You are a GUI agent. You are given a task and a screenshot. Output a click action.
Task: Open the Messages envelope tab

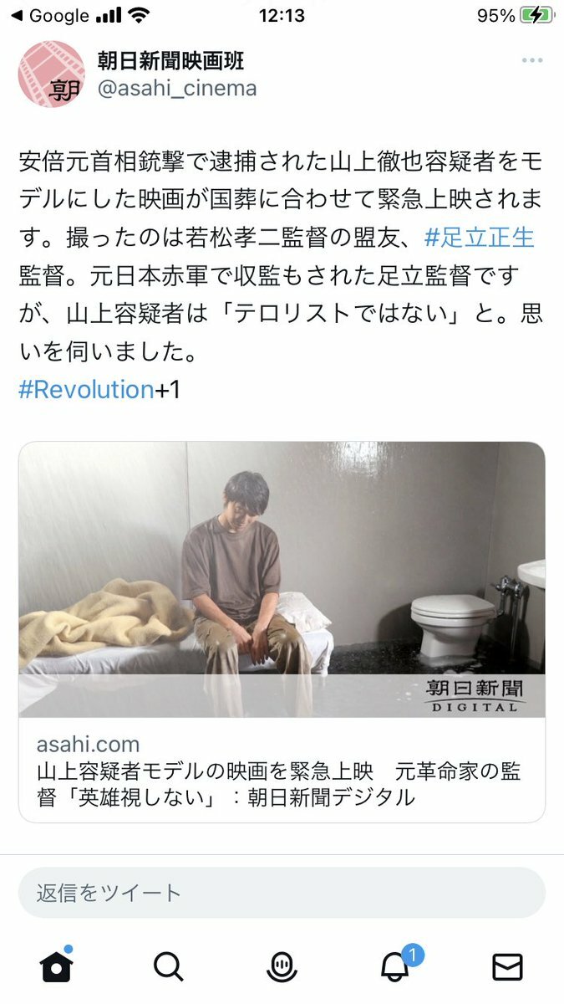507,966
